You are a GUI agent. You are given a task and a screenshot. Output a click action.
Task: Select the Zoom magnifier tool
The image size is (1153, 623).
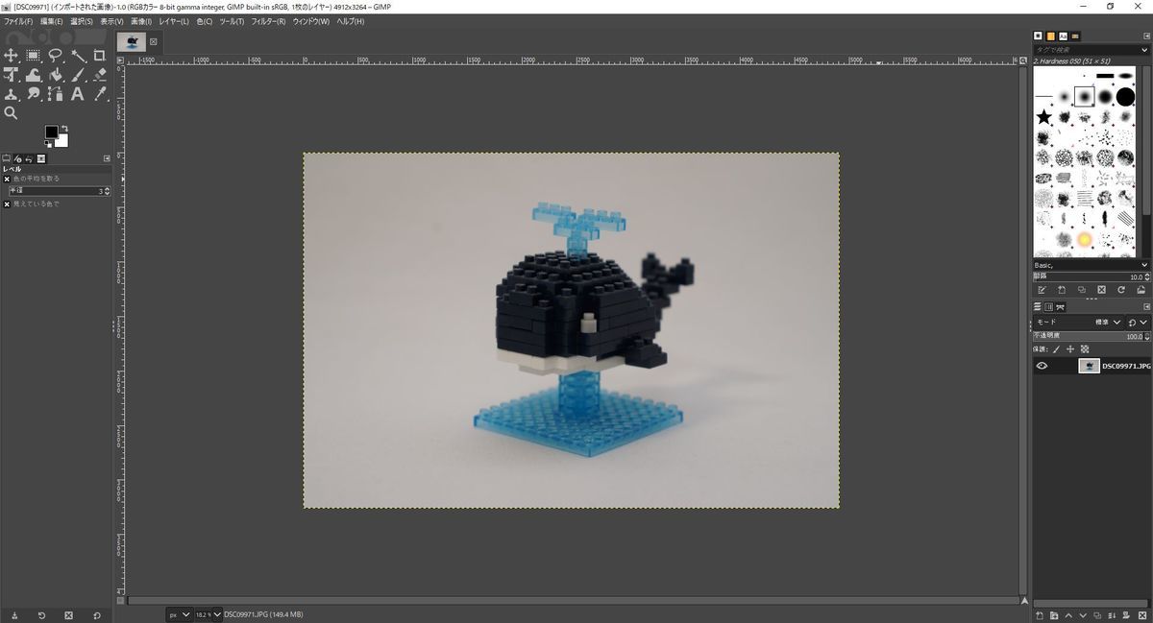(x=12, y=113)
